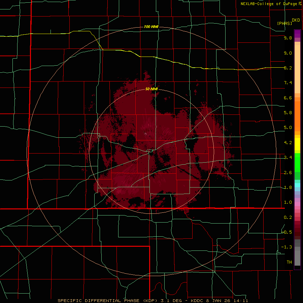Image resolution: width=303 pixels, height=303 pixels.
Task: Click the 2.6 scale value
Action: tap(288, 173)
